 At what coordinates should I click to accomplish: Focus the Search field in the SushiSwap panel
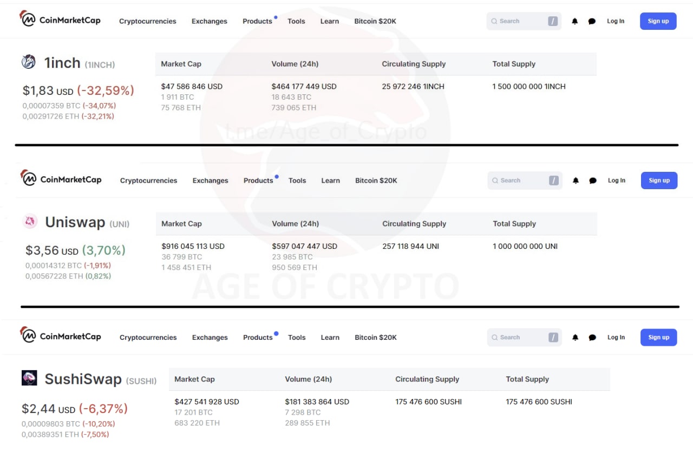click(x=525, y=337)
